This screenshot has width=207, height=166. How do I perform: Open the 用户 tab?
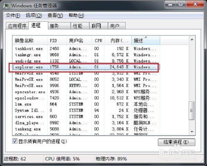point(117,26)
